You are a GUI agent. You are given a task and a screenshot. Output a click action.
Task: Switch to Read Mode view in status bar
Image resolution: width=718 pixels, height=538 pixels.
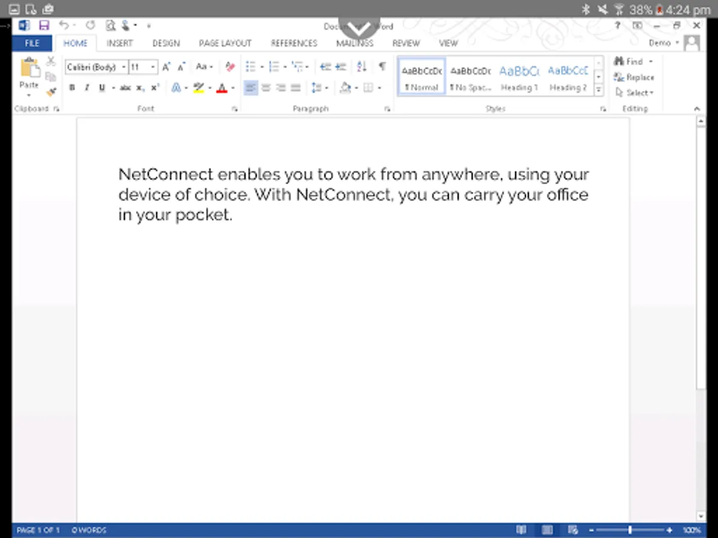521,530
